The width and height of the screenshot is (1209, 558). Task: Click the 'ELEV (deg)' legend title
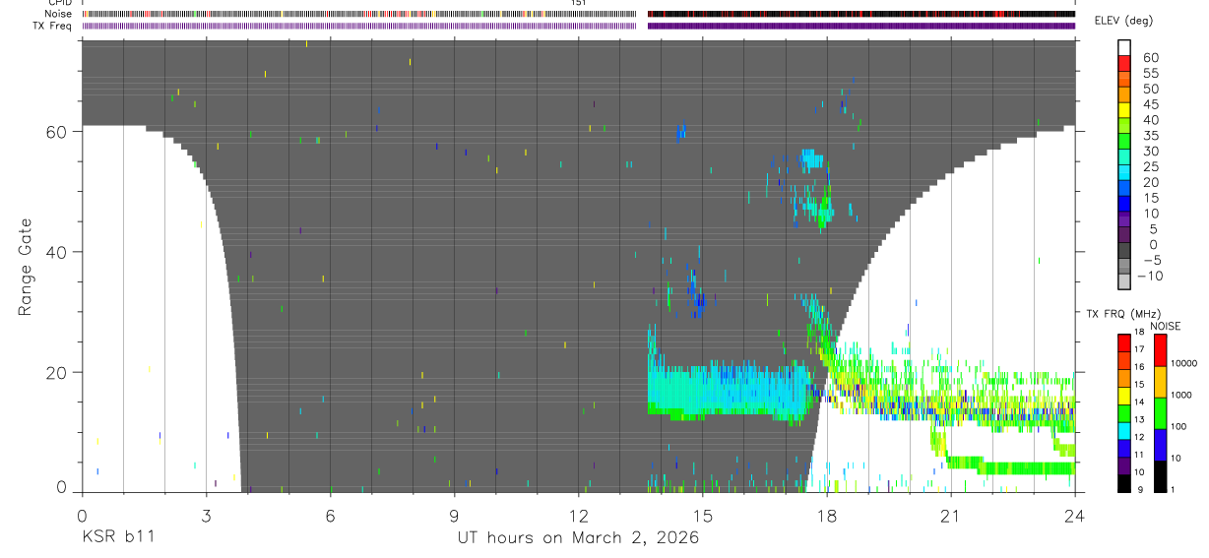pyautogui.click(x=1124, y=21)
